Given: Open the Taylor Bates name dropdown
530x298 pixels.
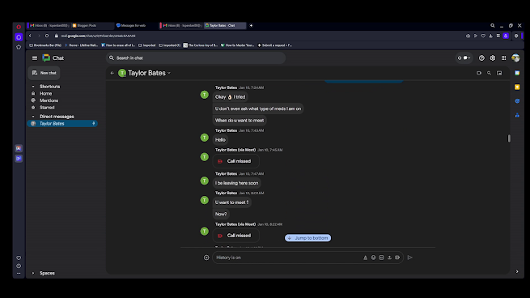Looking at the screenshot, I should pos(169,73).
